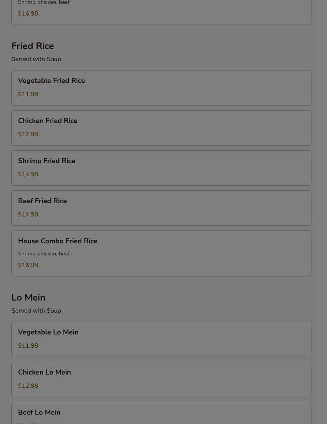This screenshot has height=424, width=327.
Task: Click the $11.98 price on Vegetable Lo Mein
Action: 28,346
